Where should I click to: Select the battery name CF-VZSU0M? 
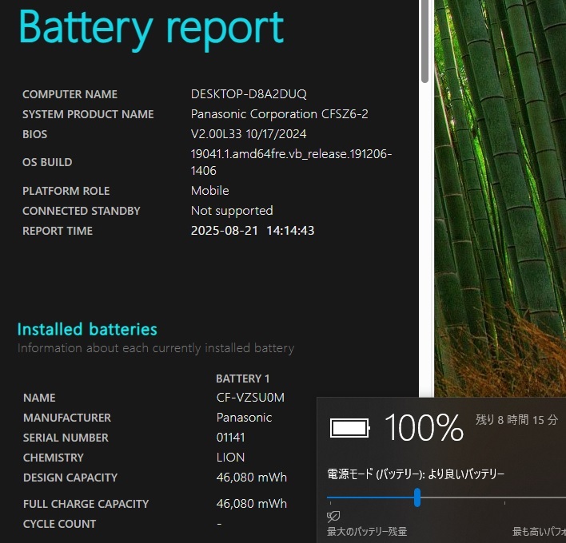pyautogui.click(x=250, y=398)
